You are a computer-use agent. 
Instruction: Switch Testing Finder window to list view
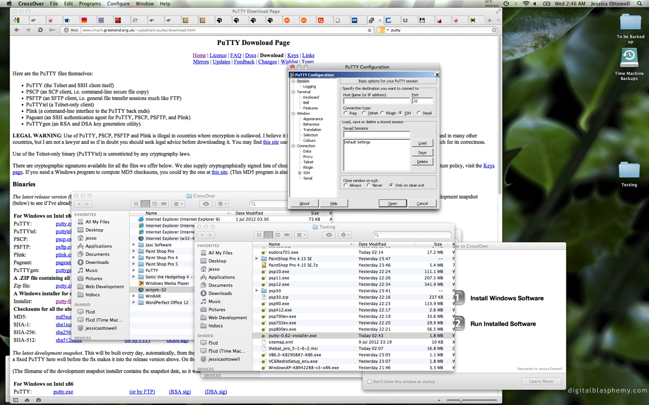(268, 235)
